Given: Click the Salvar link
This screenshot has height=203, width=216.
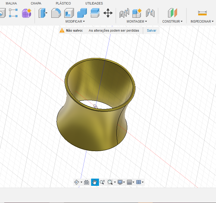Looking at the screenshot, I should point(151,30).
